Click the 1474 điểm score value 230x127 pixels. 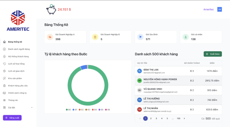tap(212, 71)
